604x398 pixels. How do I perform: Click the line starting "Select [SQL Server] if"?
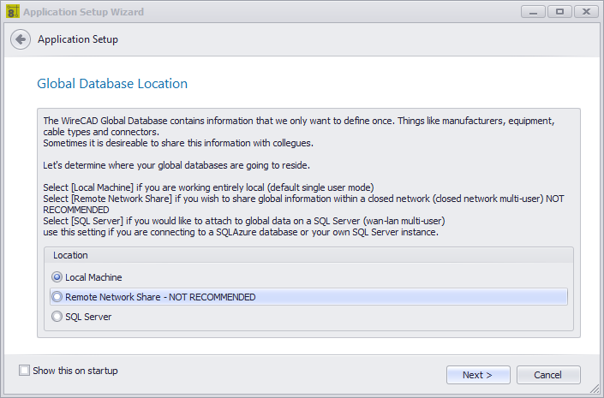pyautogui.click(x=244, y=221)
